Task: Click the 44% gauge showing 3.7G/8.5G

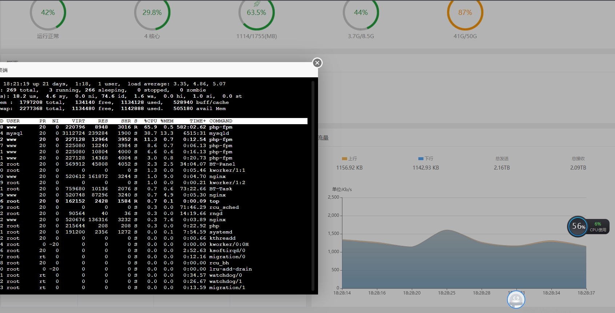Action: click(x=361, y=13)
